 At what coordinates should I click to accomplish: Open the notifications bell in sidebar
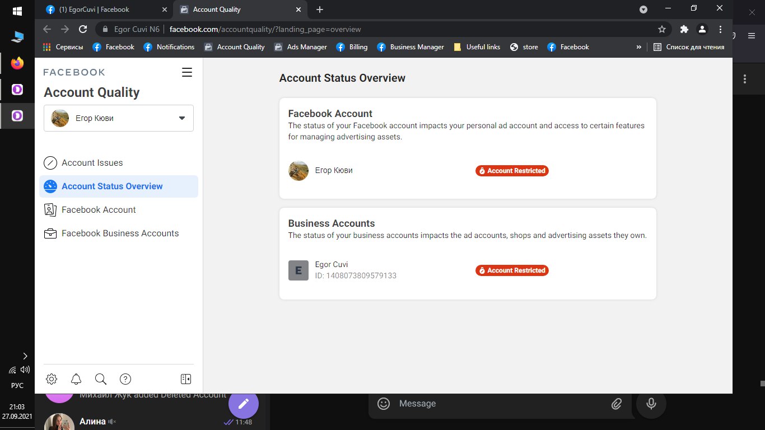76,379
